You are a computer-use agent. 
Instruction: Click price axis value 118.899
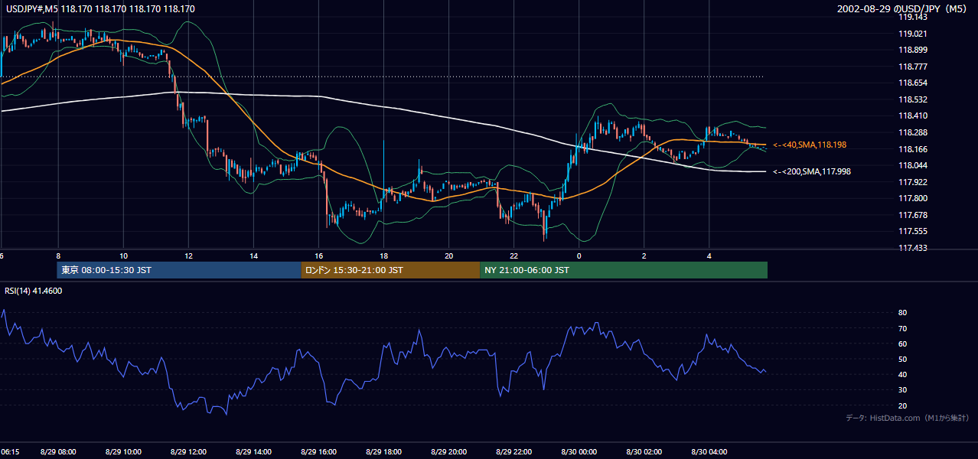tap(912, 50)
